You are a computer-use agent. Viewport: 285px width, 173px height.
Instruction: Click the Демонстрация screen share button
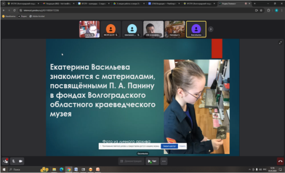pos(131,161)
